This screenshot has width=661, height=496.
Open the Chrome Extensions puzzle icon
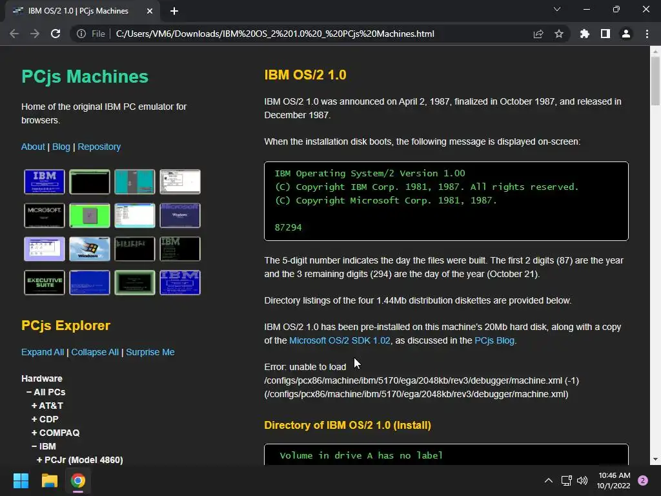(x=585, y=34)
